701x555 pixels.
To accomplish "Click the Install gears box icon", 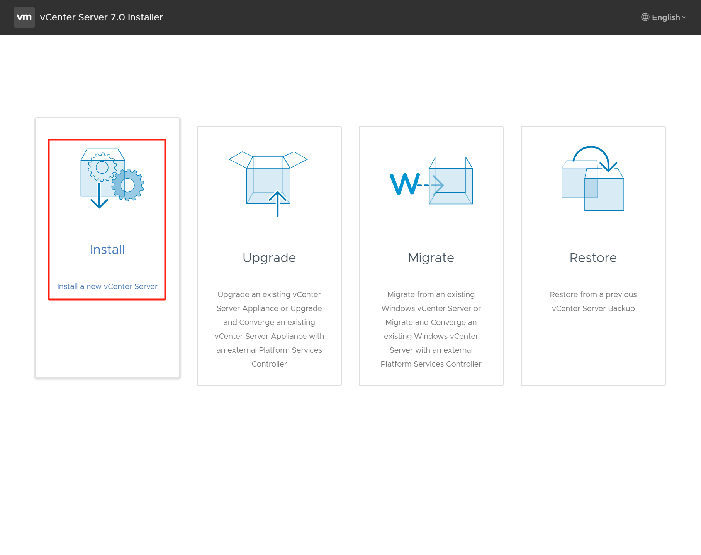I will [x=112, y=178].
